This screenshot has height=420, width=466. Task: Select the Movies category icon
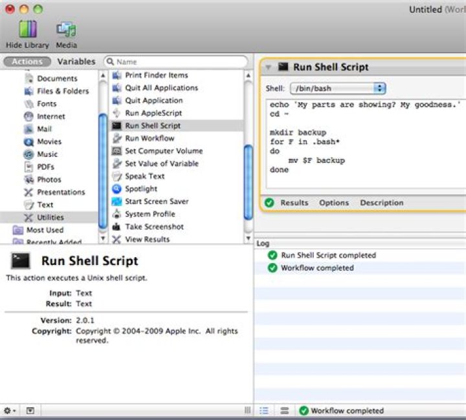click(x=29, y=142)
